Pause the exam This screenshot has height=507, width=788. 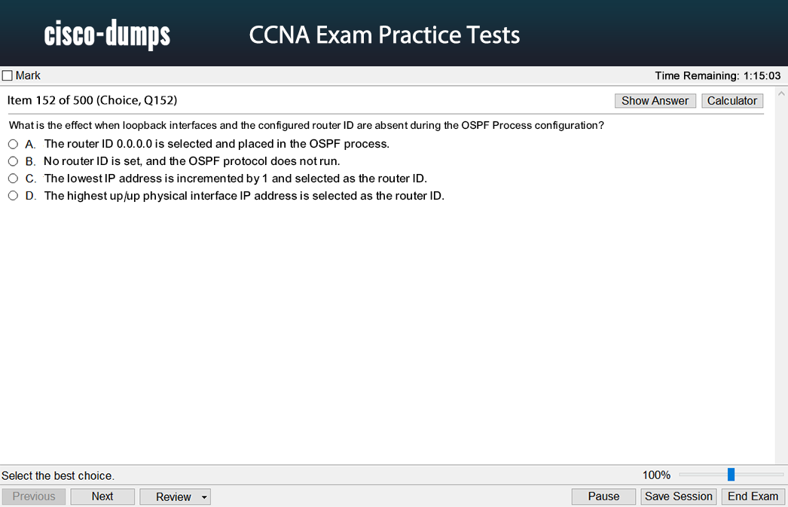pyautogui.click(x=603, y=496)
